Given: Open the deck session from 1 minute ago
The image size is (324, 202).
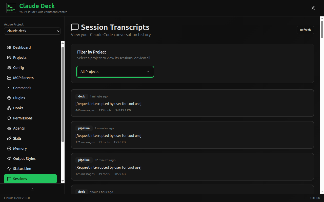Looking at the screenshot, I should pyautogui.click(x=192, y=103).
